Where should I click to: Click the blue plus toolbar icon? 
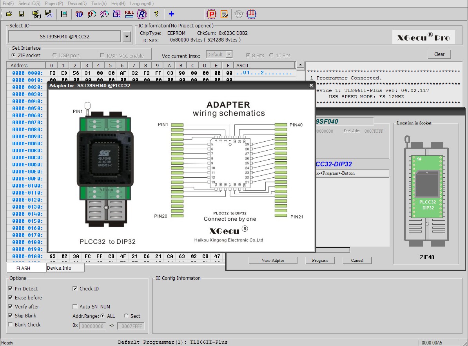tap(171, 14)
